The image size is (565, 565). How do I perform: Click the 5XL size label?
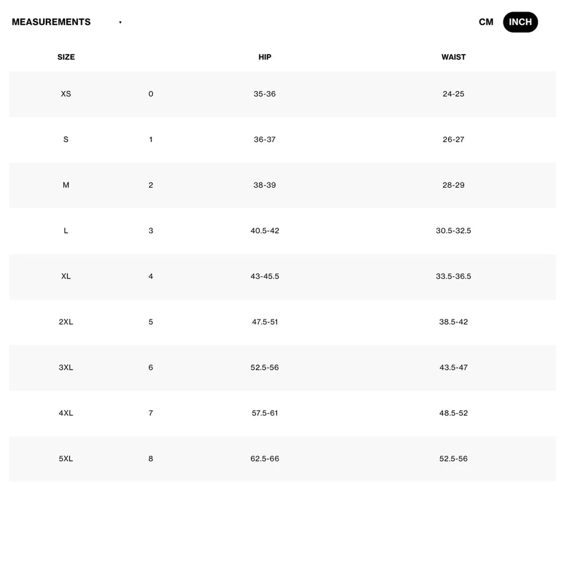click(x=66, y=459)
